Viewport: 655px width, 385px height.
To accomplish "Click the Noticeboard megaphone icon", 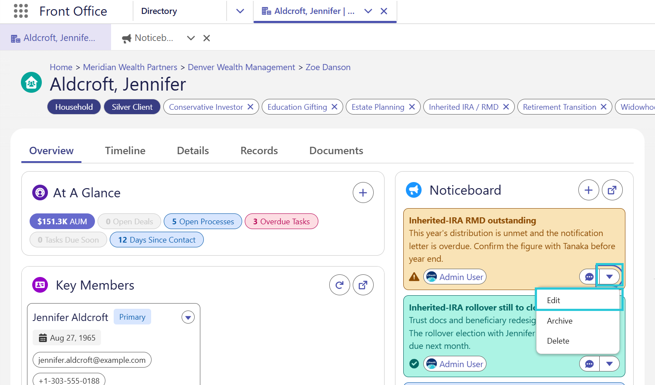I will 414,190.
